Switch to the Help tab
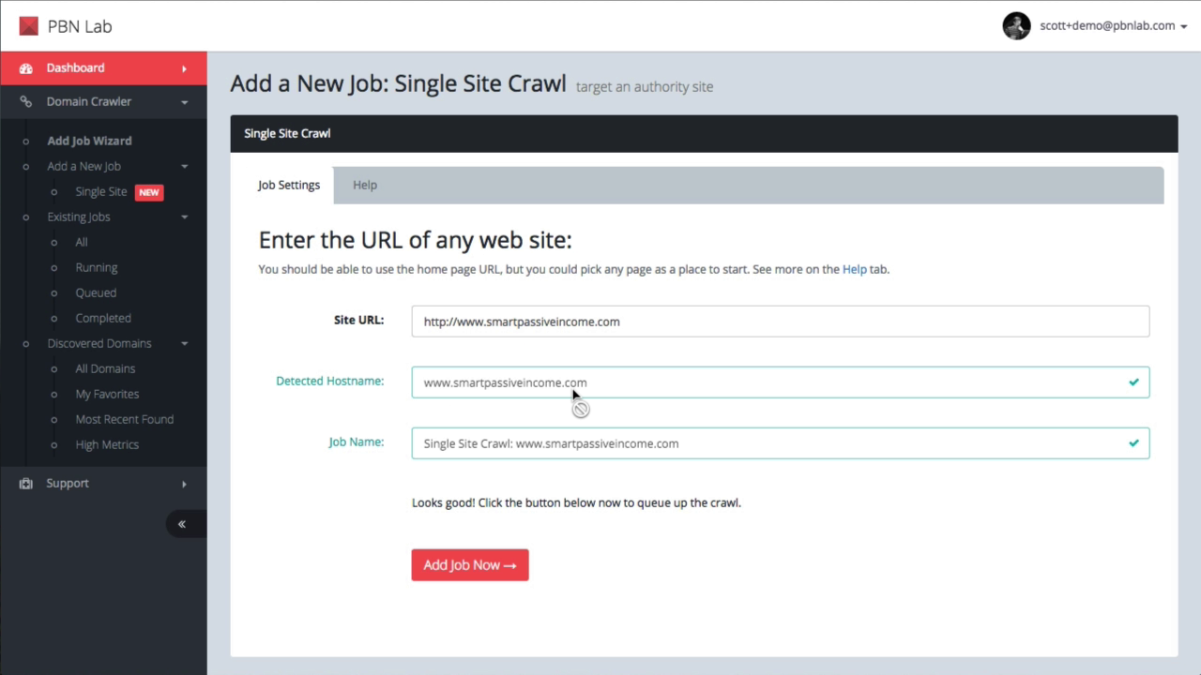The height and width of the screenshot is (675, 1201). coord(365,186)
